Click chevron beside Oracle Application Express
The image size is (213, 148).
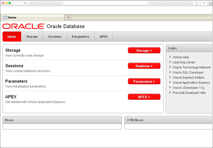click(170, 83)
